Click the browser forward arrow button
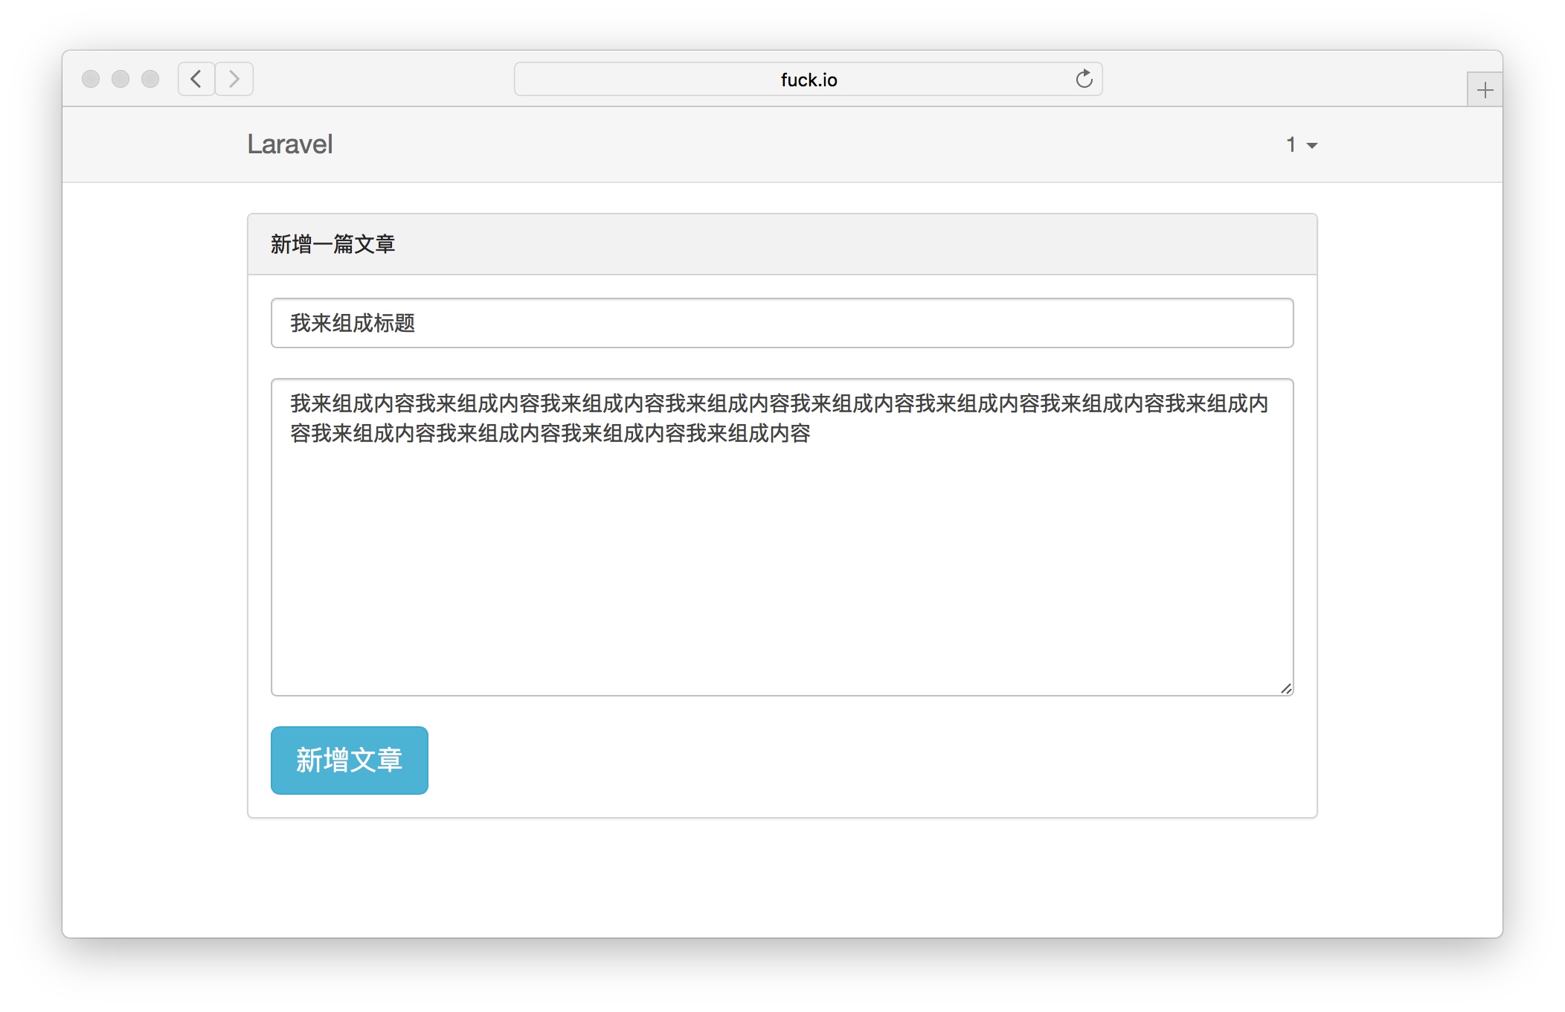Screen dimensions: 1565x1012 pyautogui.click(x=234, y=79)
